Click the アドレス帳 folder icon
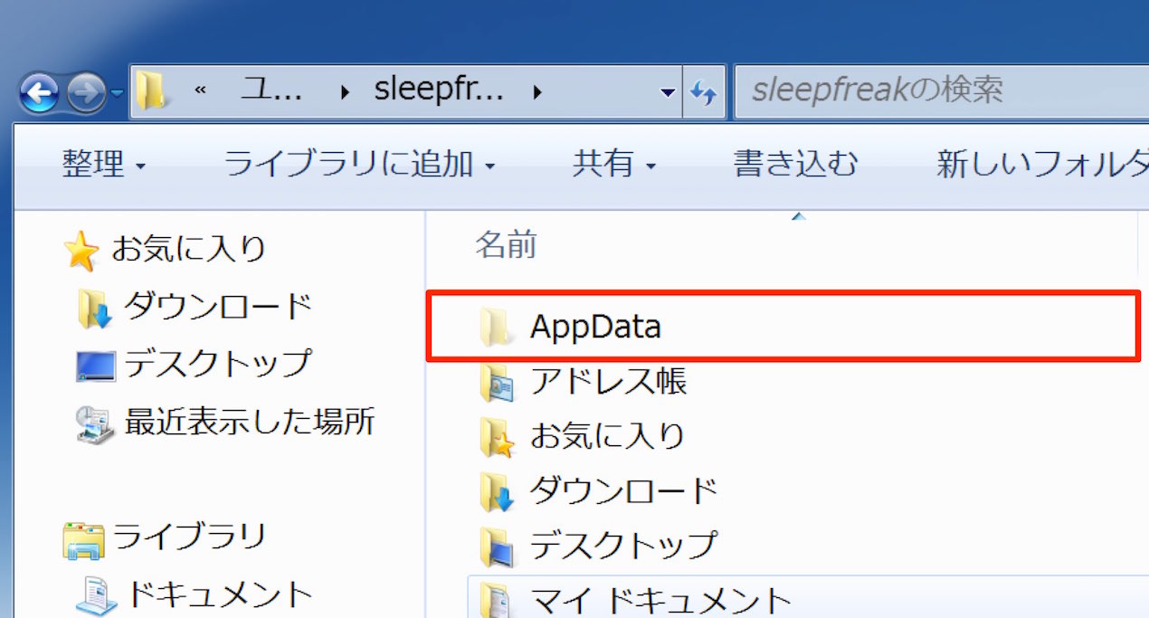 (x=497, y=384)
